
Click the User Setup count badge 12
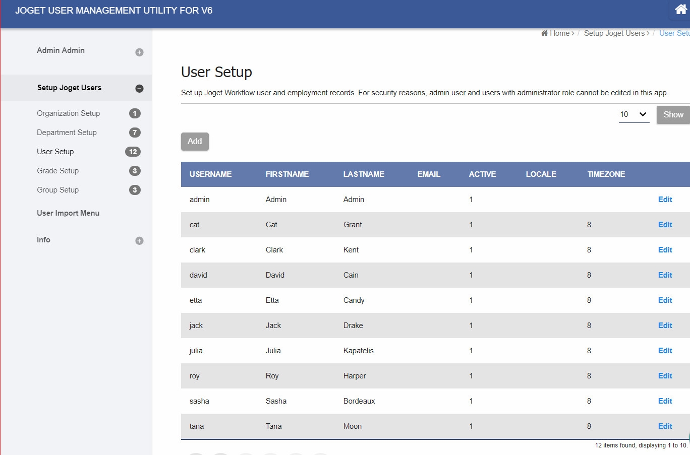(x=133, y=152)
